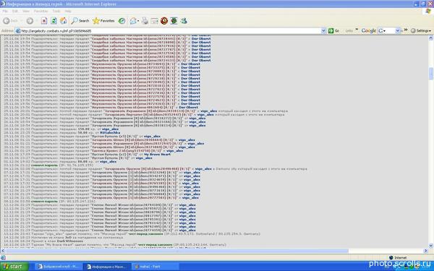Click the horizontal scrollbar thumb
The width and height of the screenshot is (434, 271).
coord(176,251)
